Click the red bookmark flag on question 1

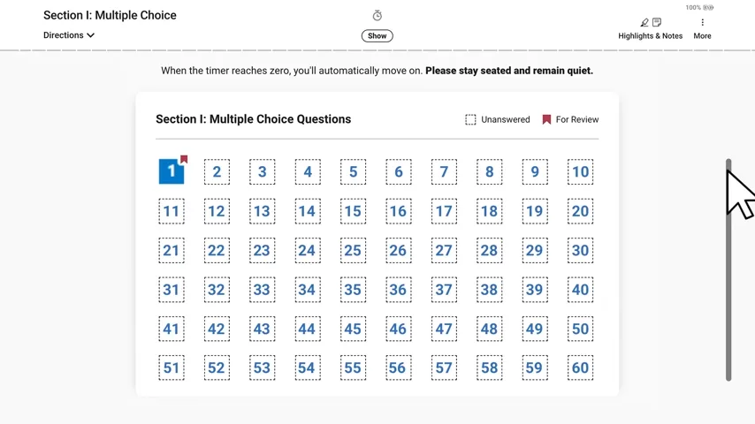click(184, 160)
